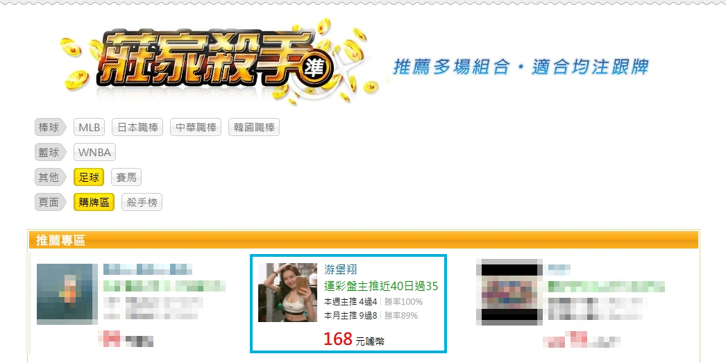Choose the 中華職棒 filter button
The image size is (726, 363).
[196, 127]
